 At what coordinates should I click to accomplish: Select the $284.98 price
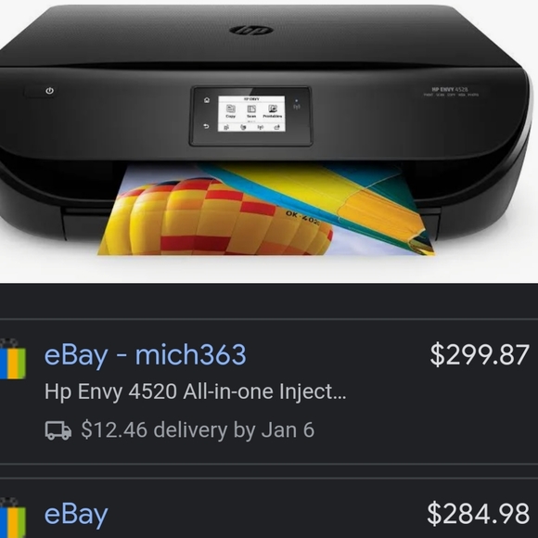coord(478,514)
